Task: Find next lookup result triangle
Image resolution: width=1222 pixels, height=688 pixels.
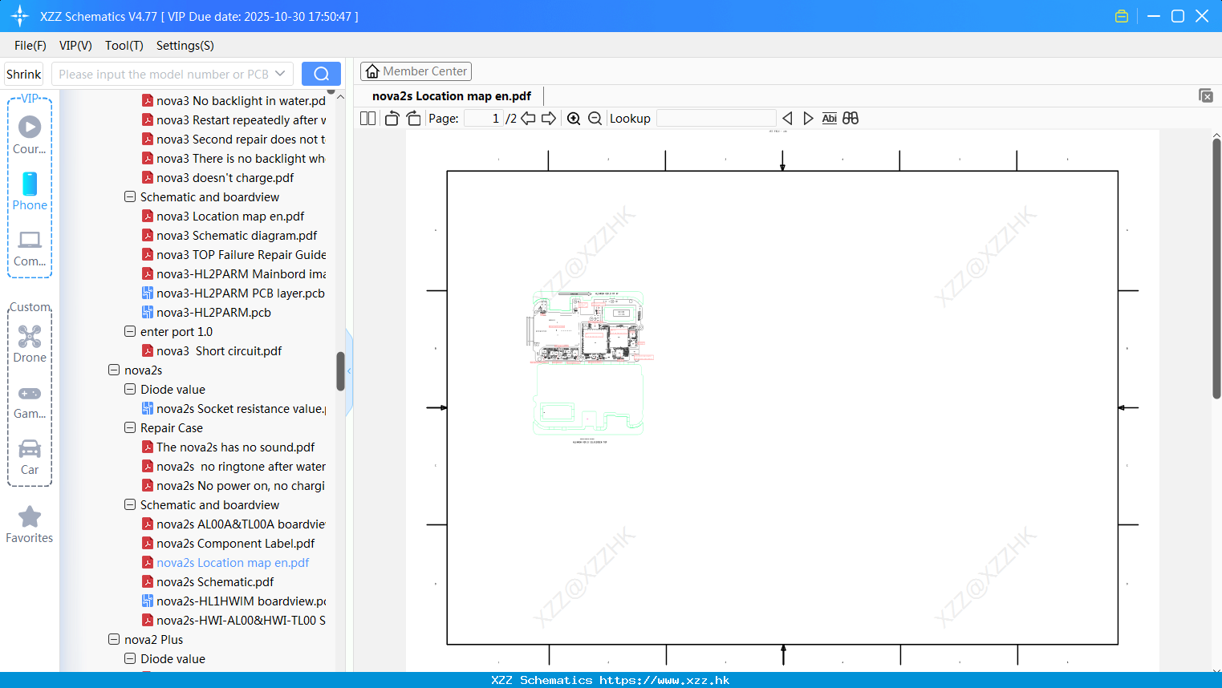Action: [x=808, y=118]
